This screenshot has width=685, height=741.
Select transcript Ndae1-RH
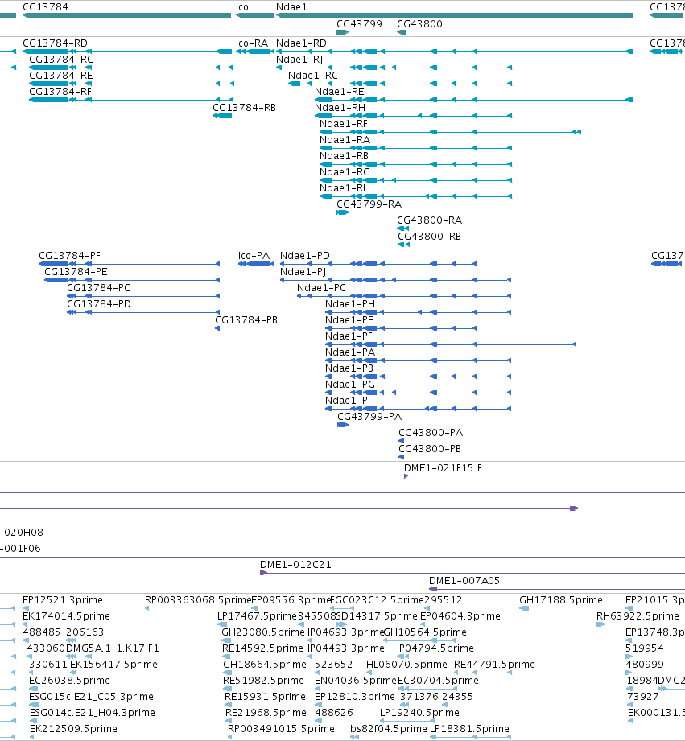point(340,108)
